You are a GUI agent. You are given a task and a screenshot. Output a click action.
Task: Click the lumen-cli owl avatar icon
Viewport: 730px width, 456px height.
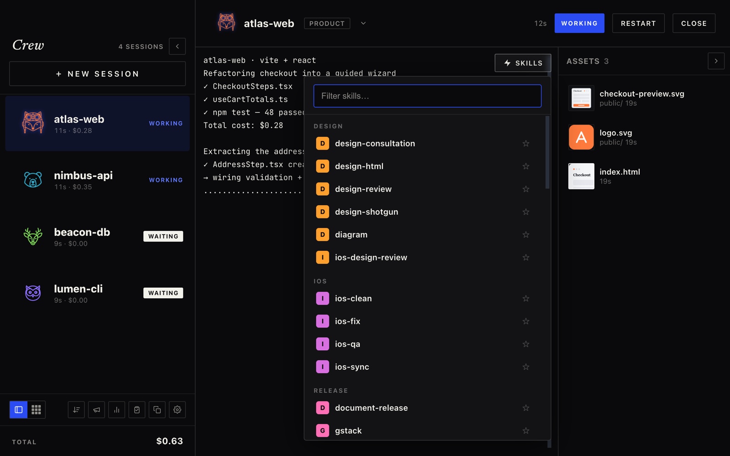click(x=33, y=293)
